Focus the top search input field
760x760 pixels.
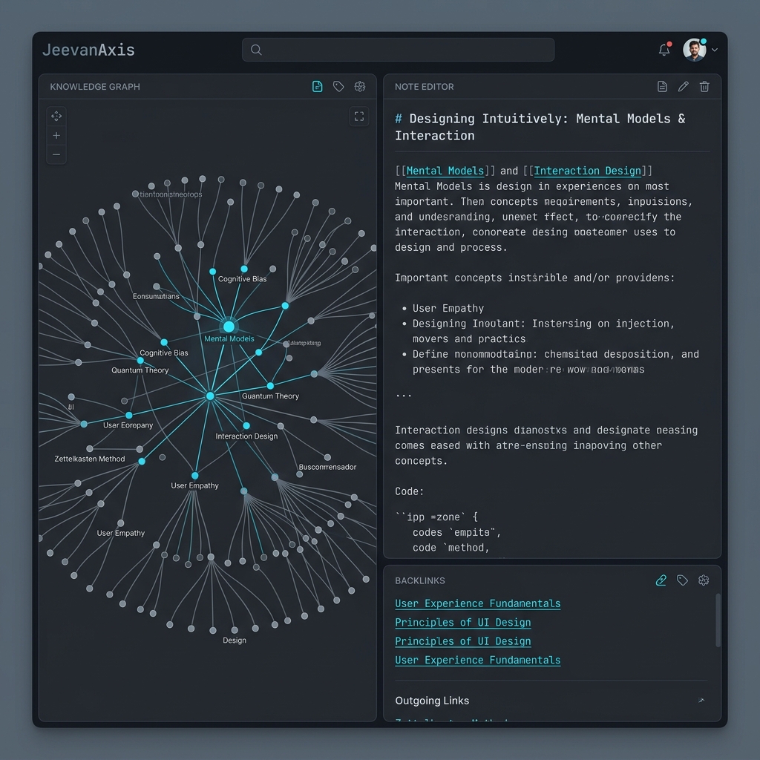(398, 50)
